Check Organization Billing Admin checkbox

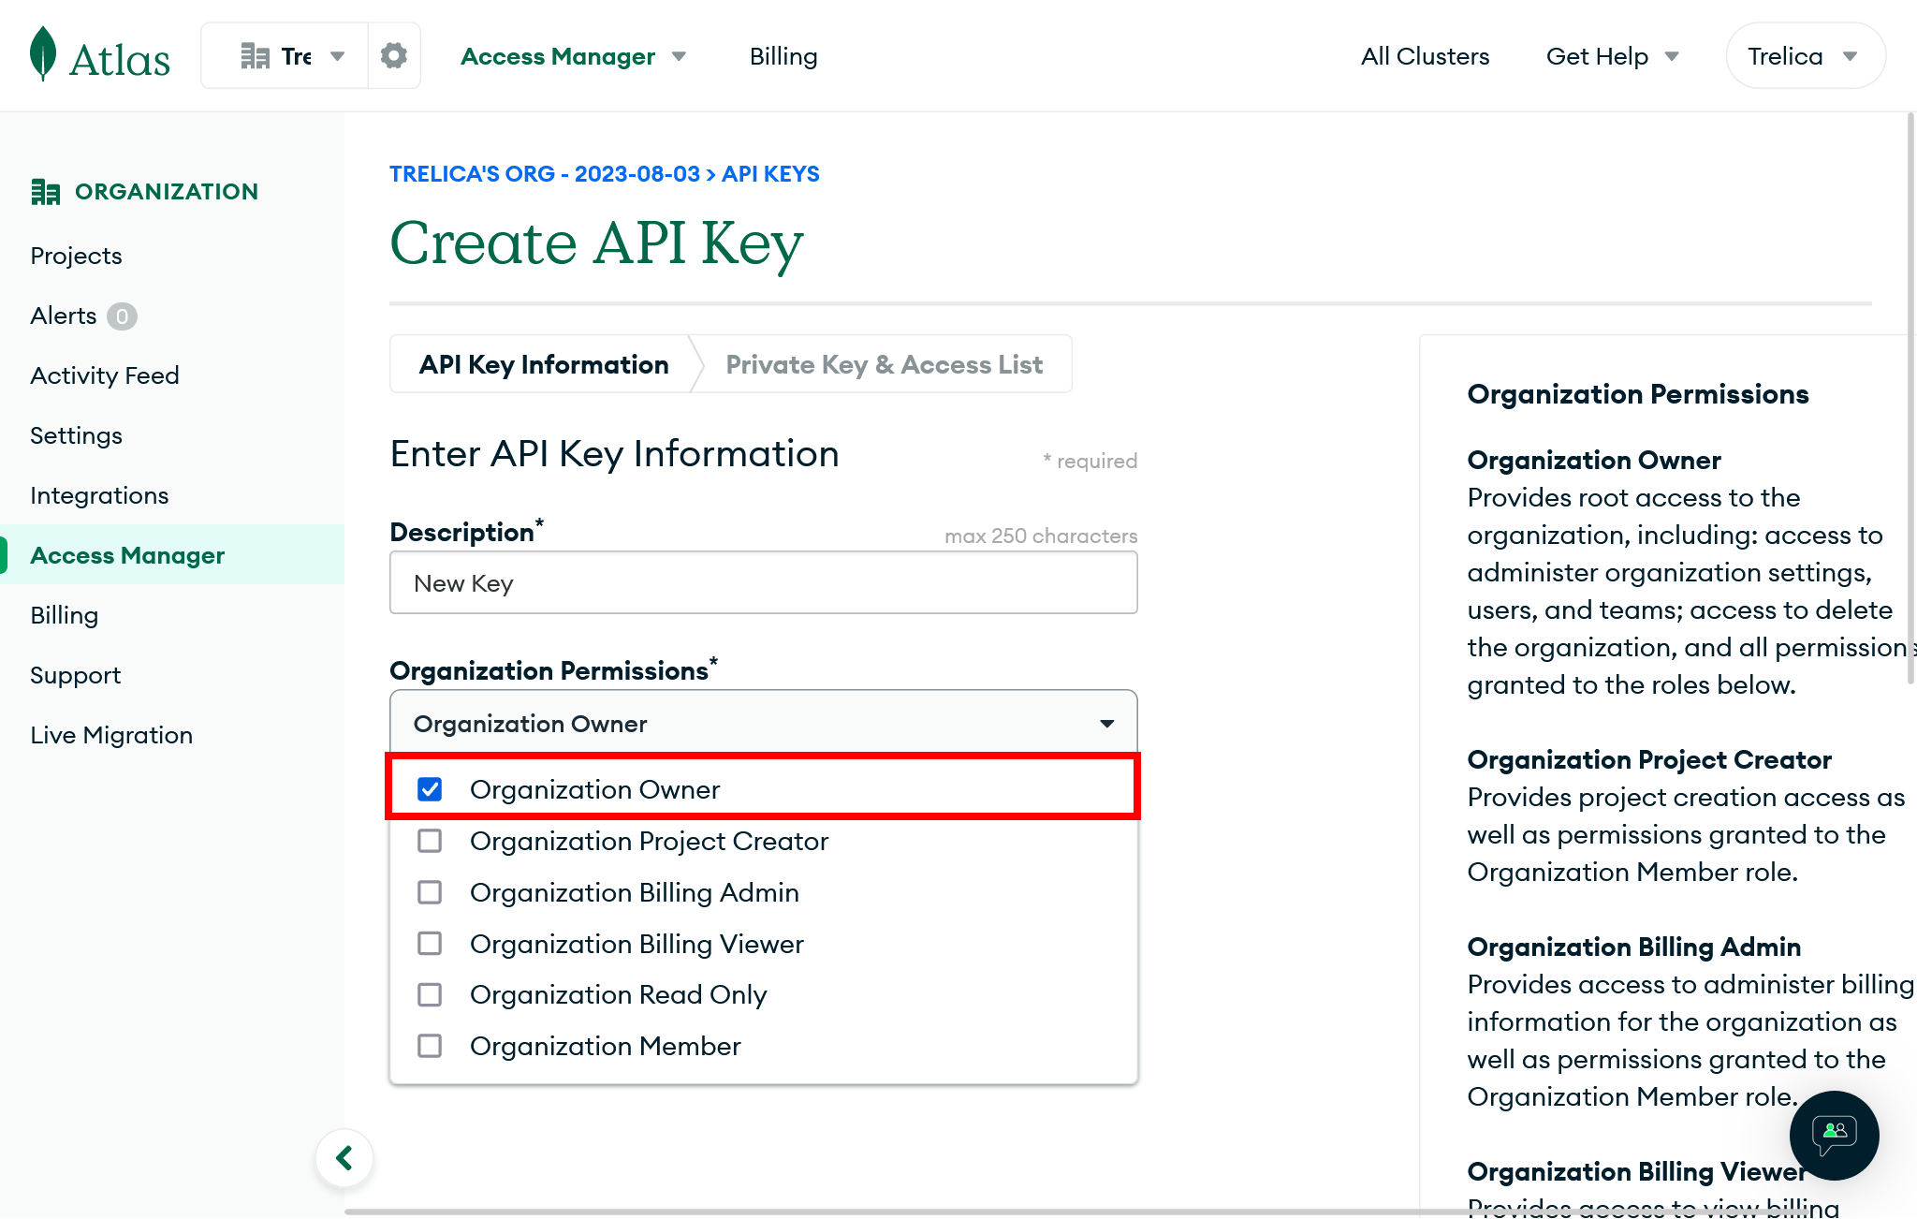[x=430, y=892]
